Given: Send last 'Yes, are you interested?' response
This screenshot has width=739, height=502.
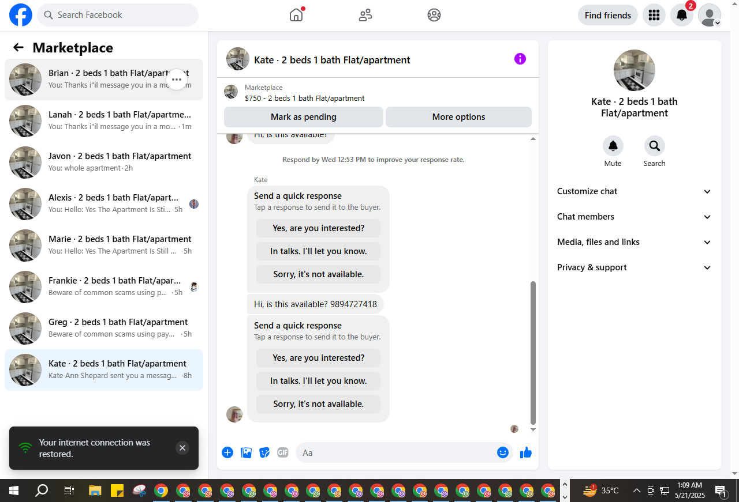Looking at the screenshot, I should pos(319,358).
